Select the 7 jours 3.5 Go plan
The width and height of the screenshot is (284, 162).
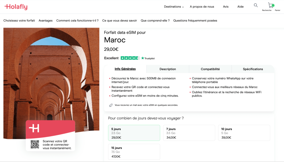pyautogui.click(x=189, y=133)
